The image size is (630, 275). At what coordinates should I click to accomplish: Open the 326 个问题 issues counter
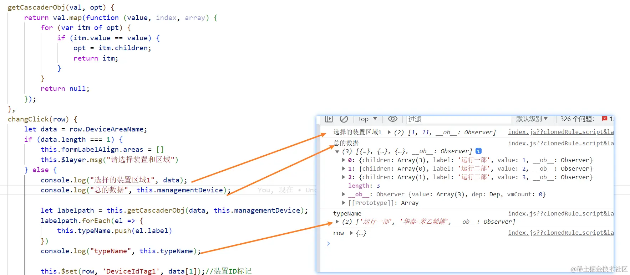(577, 119)
